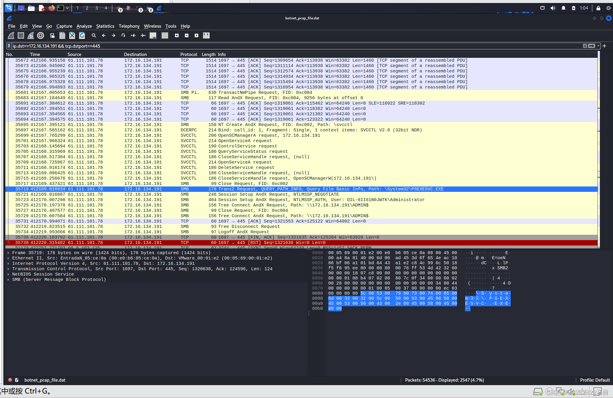
Task: Click the packet search magnifier icon
Action: tap(94, 36)
